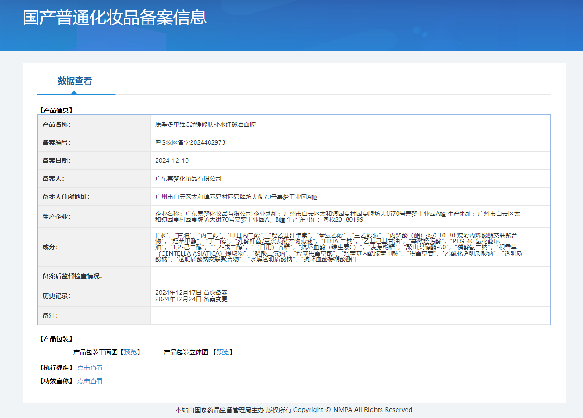Click the 备案人住所地址 address value
This screenshot has height=418, width=583.
(236, 197)
